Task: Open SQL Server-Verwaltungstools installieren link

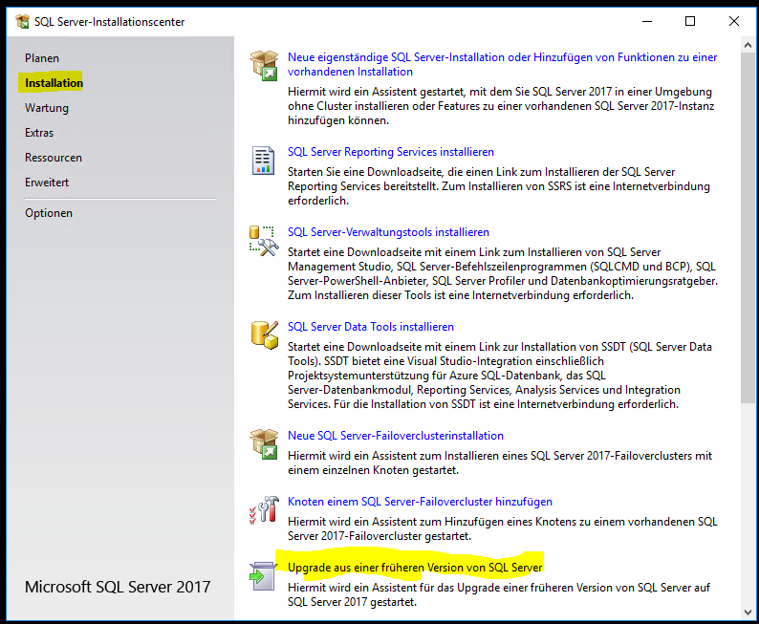Action: coord(388,232)
